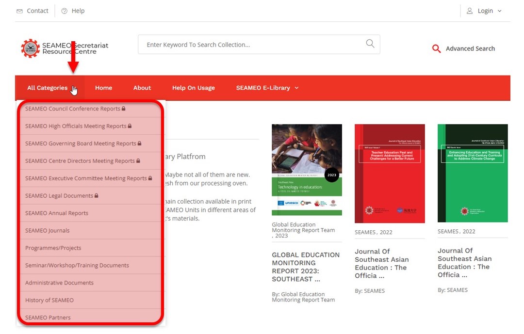This screenshot has width=524, height=334.
Task: Open the SEAMEO E-Library menu
Action: [263, 88]
